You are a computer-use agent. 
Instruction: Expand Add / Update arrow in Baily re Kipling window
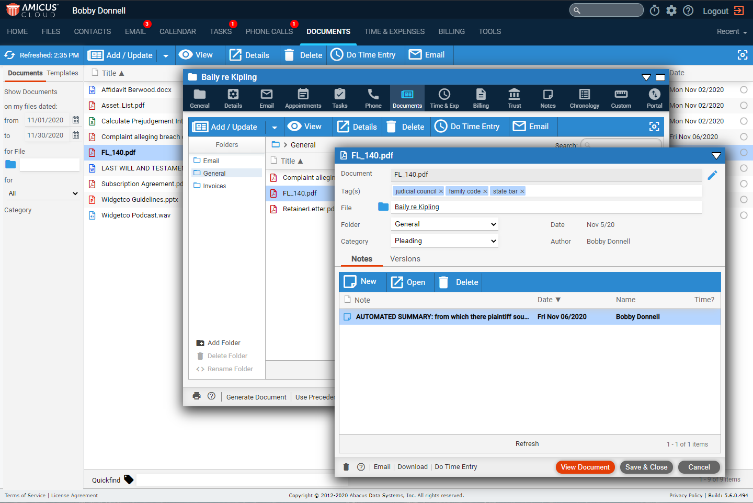click(x=275, y=127)
